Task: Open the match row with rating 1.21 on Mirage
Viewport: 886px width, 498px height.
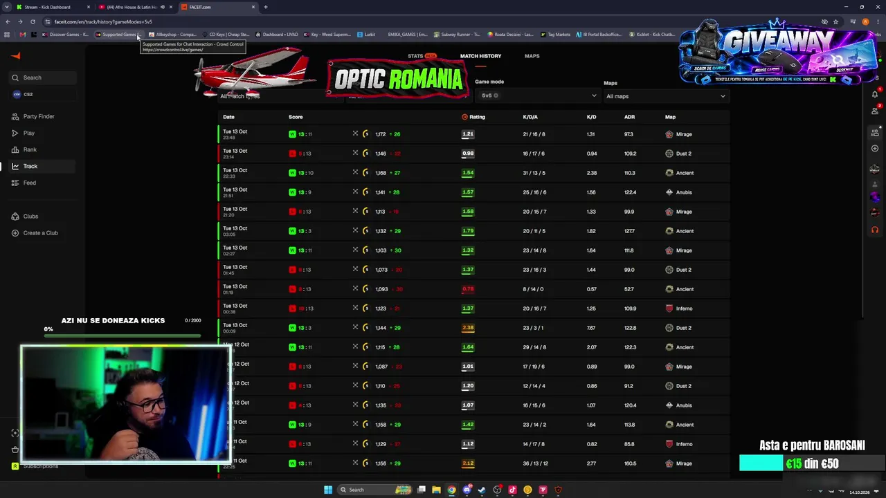Action: [x=473, y=134]
